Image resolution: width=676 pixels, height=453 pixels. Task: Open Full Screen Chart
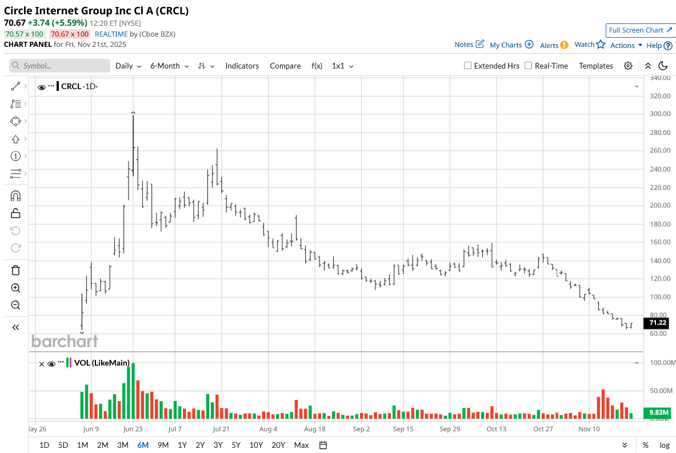(640, 30)
